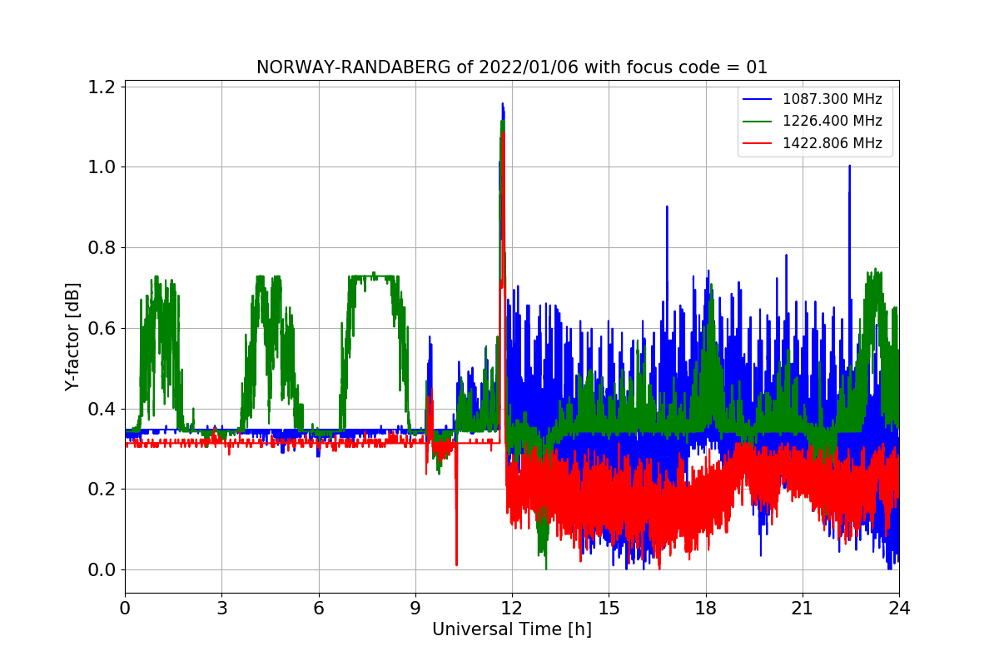Click the plot title mentioning NORWAY-RANDABERG

(512, 67)
